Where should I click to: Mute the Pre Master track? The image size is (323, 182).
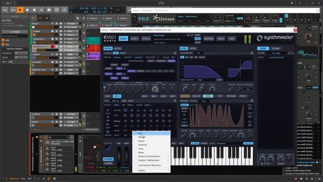pos(61,62)
